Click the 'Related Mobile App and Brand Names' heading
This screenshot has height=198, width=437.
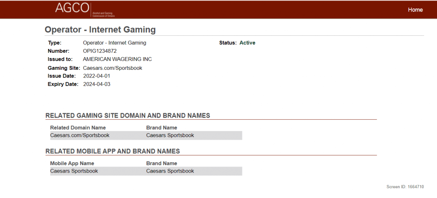(x=113, y=151)
